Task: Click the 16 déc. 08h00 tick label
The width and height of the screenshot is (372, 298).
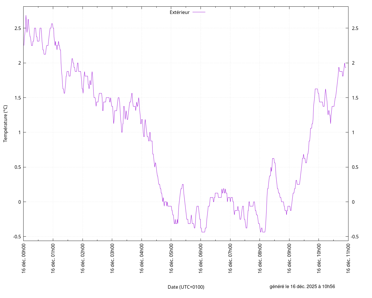Action: [x=260, y=258]
